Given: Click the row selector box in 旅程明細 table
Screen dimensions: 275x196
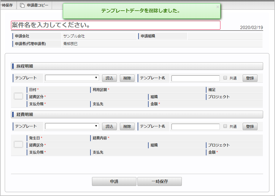Looking at the screenshot, I should (18, 96).
